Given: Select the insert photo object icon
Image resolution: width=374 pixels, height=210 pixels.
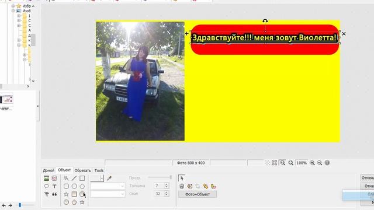Looking at the screenshot, I should 47,178.
